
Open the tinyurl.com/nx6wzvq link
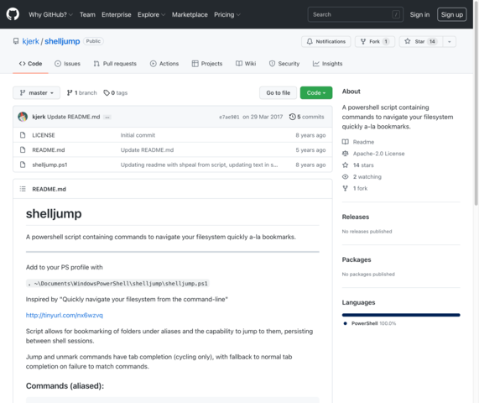[64, 315]
